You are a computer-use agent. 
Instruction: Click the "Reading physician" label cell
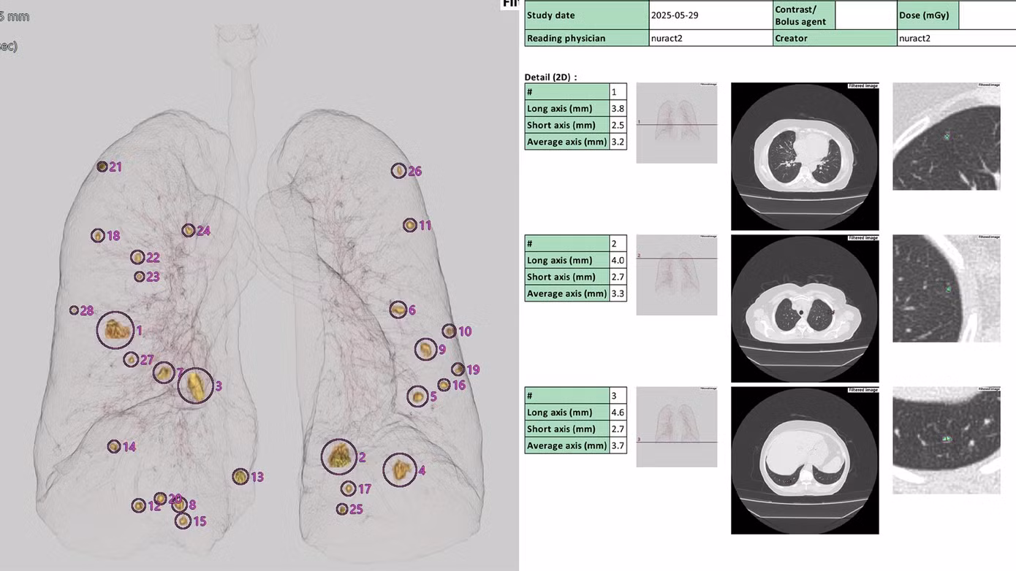pos(587,38)
